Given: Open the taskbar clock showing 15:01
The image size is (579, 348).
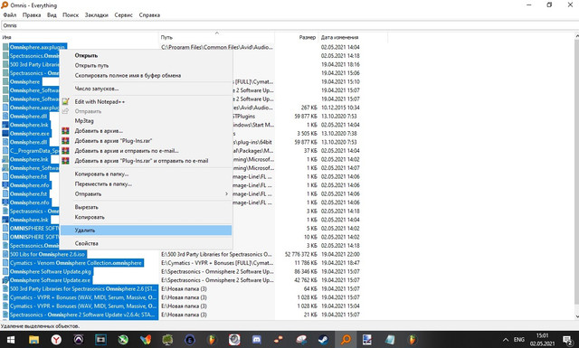Looking at the screenshot, I should point(542,340).
